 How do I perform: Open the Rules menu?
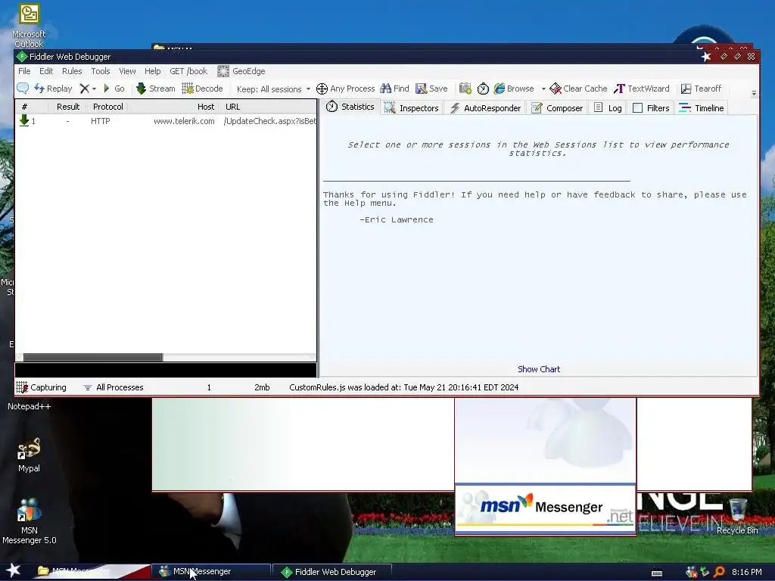coord(72,71)
